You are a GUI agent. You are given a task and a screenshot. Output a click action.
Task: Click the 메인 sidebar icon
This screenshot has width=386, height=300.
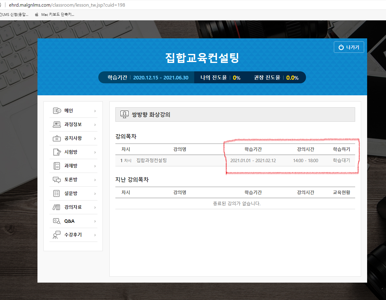(x=57, y=111)
